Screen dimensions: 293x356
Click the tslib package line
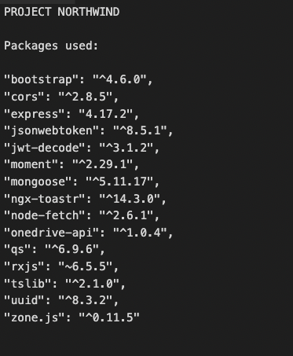point(64,284)
